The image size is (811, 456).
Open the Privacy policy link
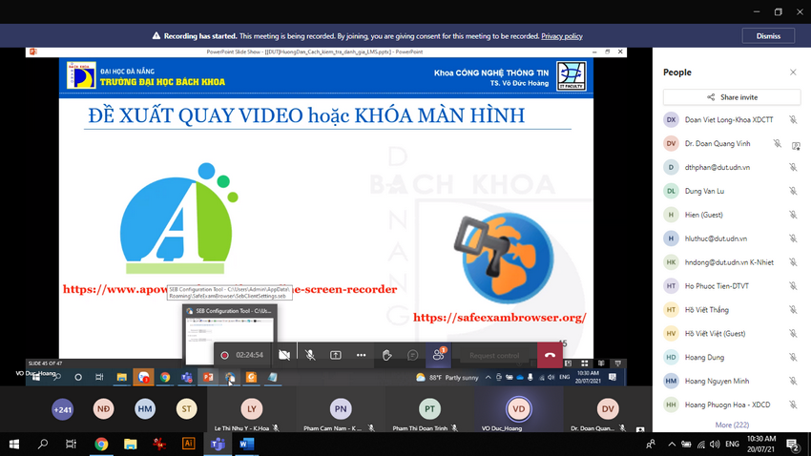point(562,36)
